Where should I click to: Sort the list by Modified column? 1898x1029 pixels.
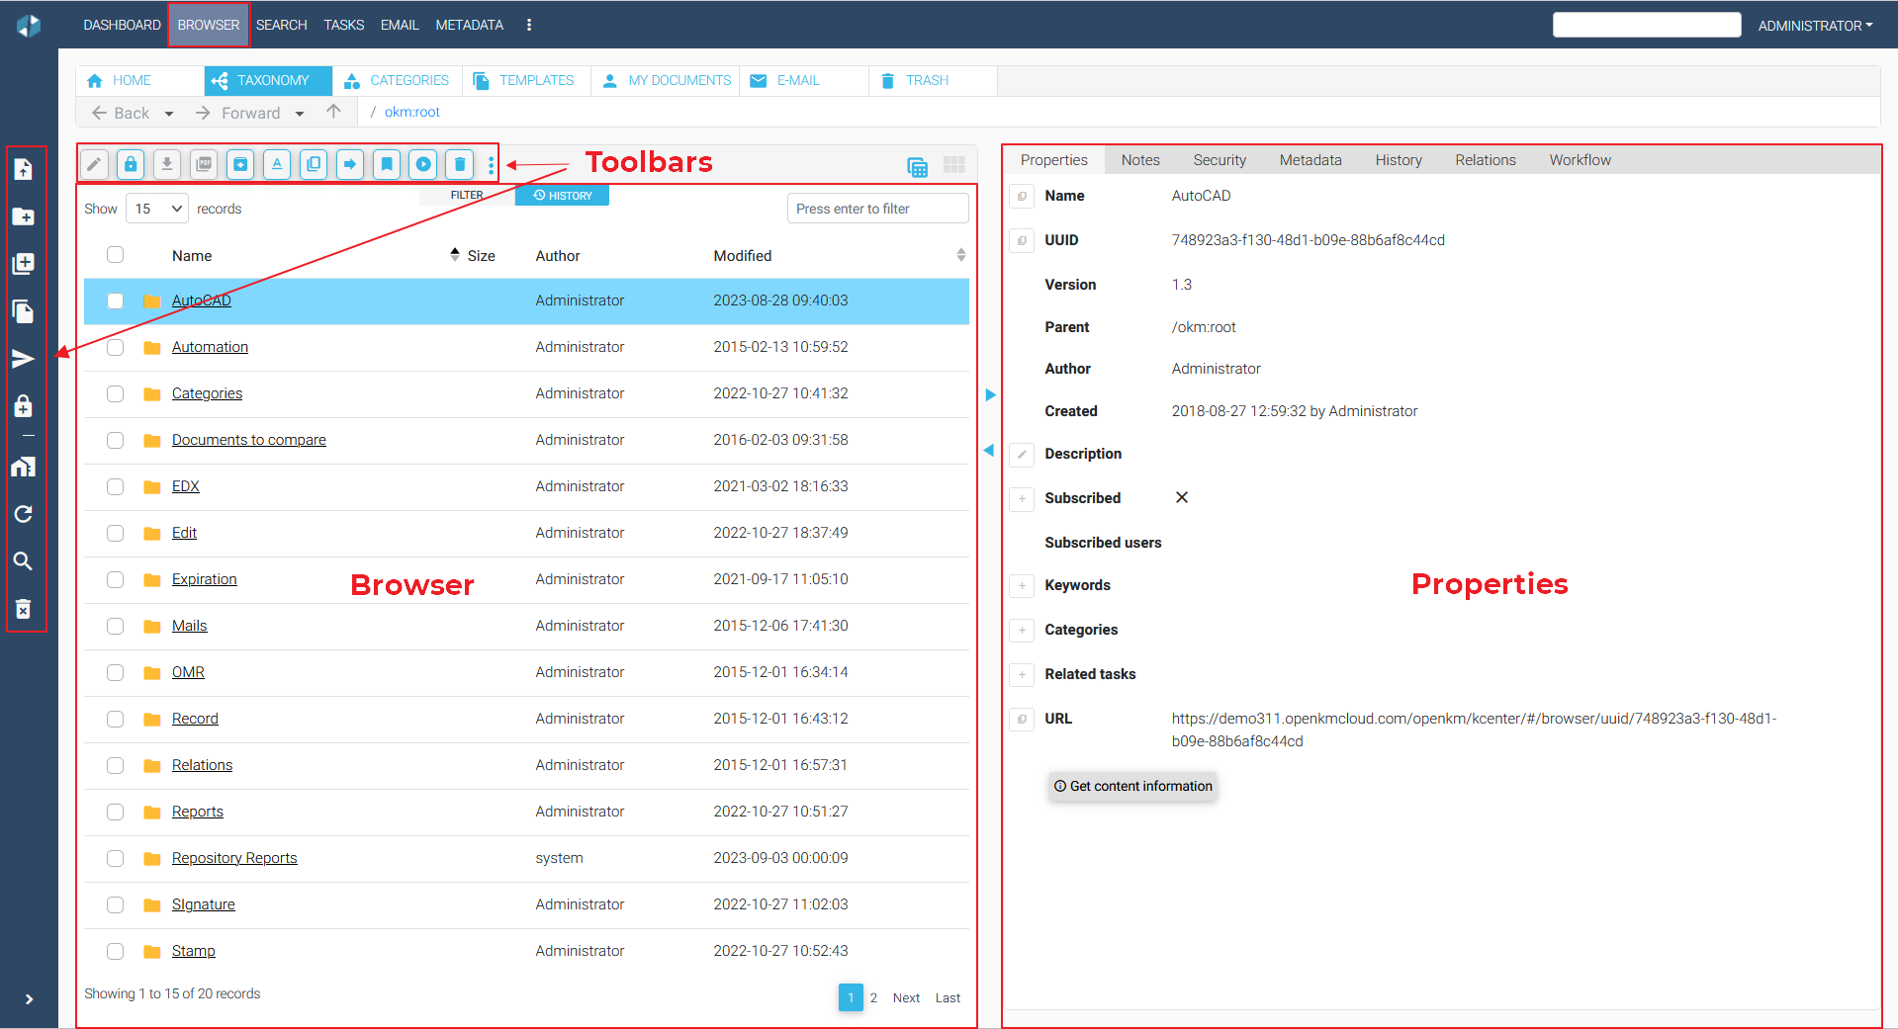[742, 256]
